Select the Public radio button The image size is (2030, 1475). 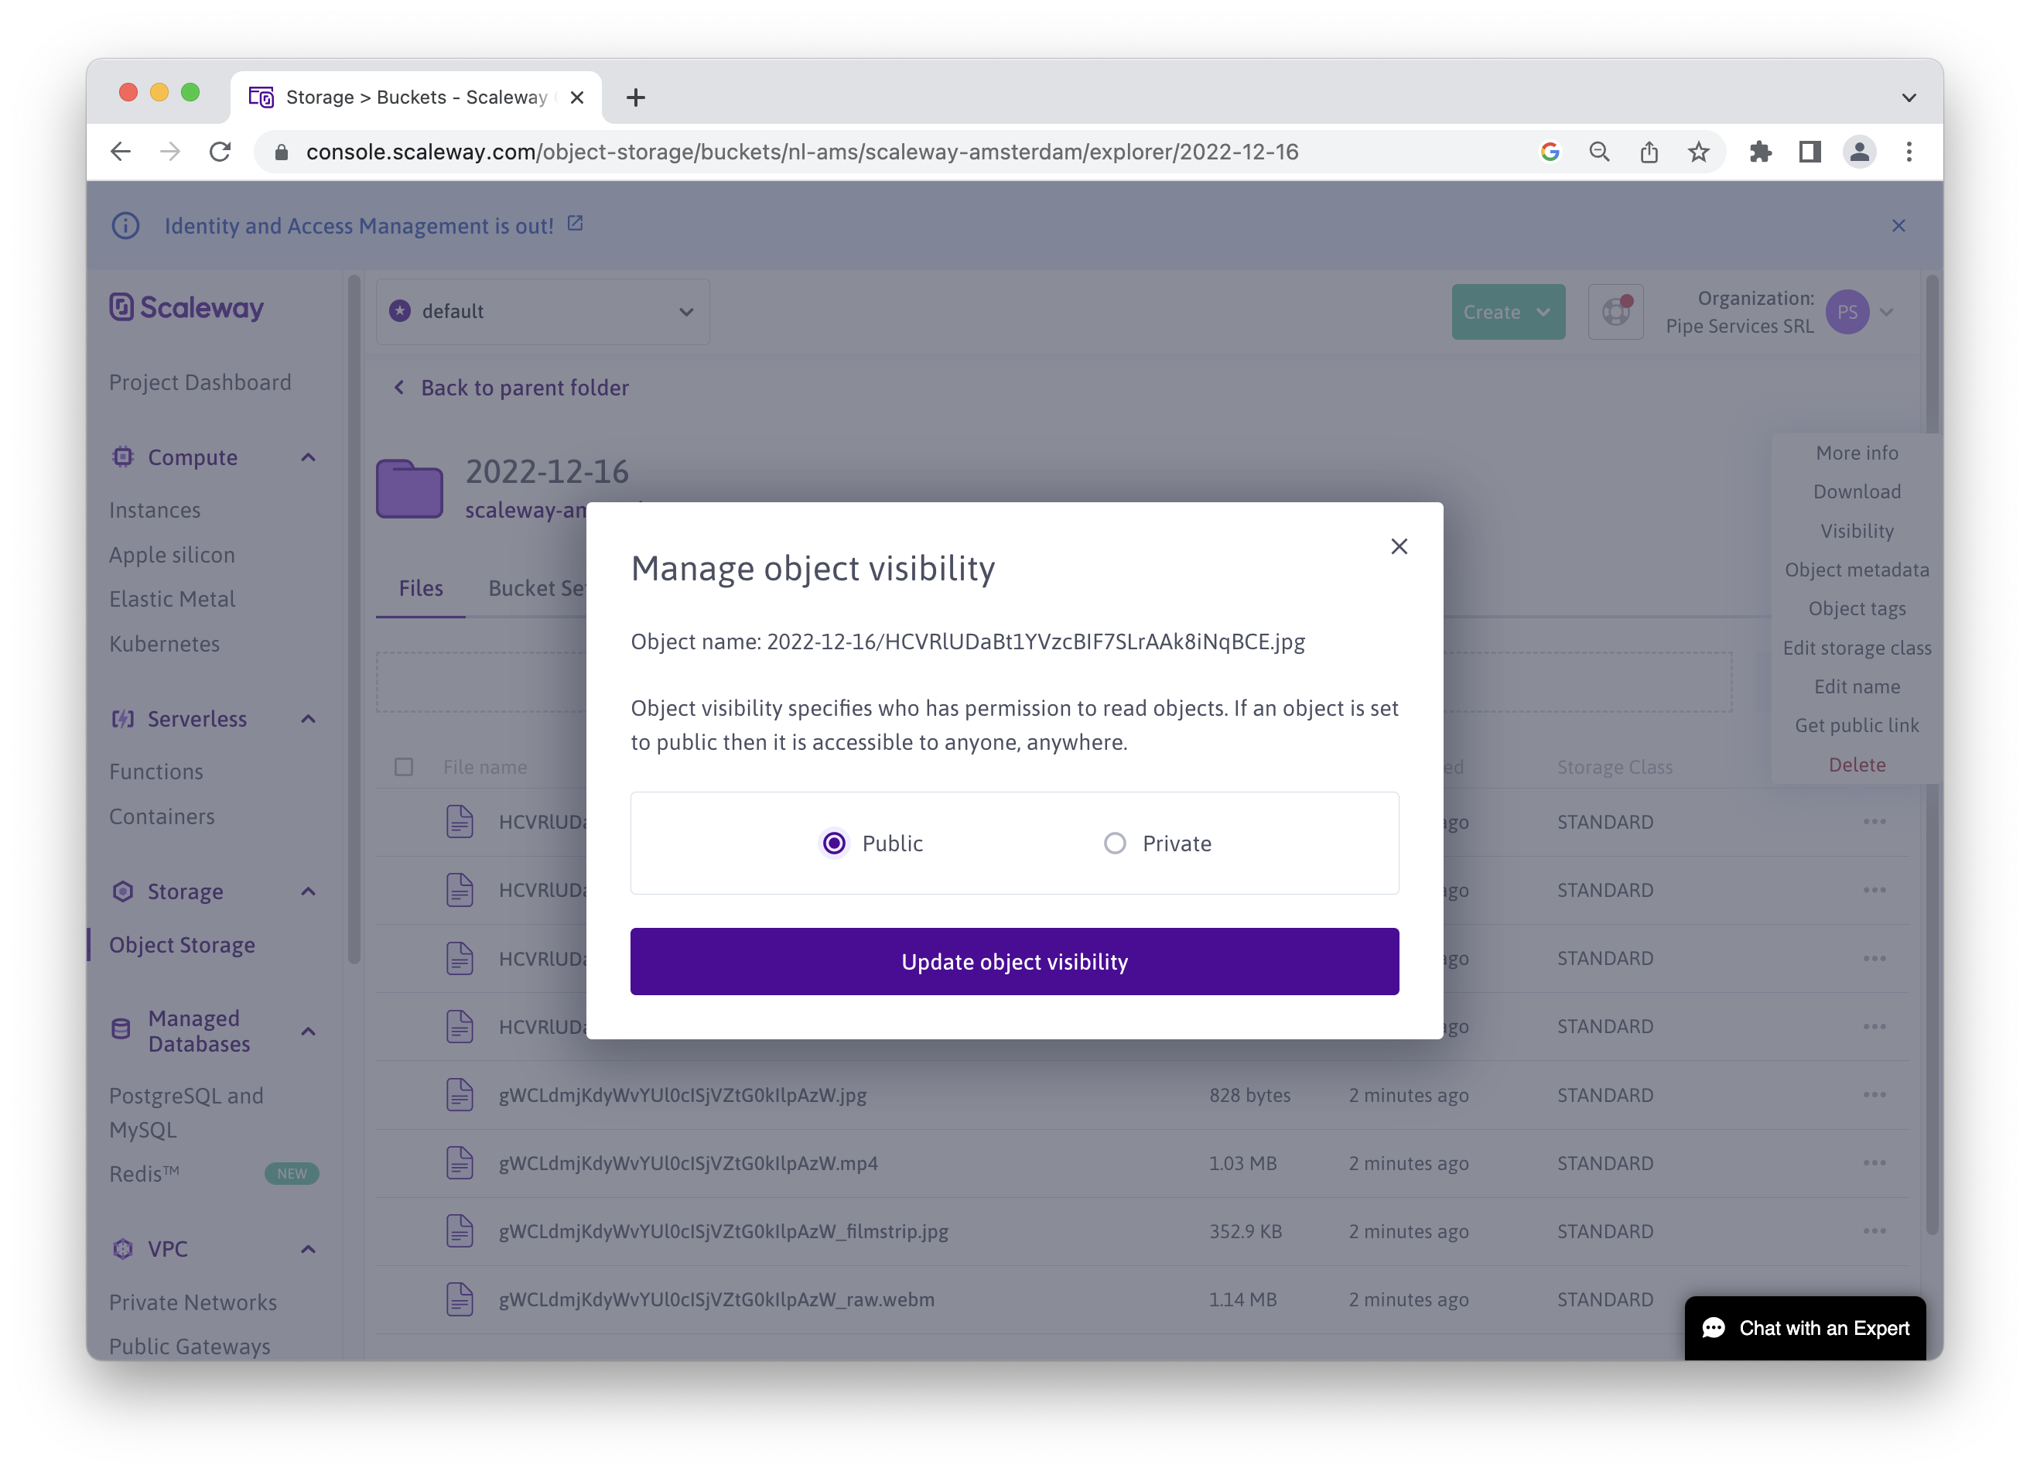click(x=834, y=841)
